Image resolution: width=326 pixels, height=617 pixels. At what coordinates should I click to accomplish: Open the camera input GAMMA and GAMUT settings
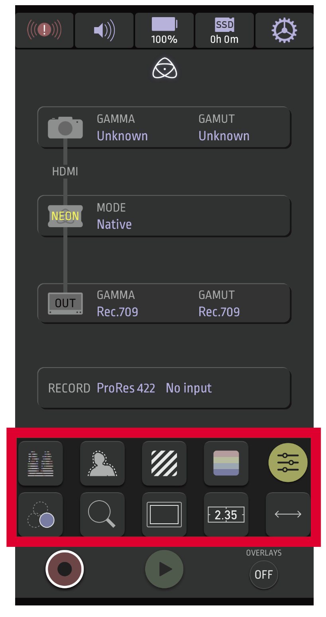164,128
